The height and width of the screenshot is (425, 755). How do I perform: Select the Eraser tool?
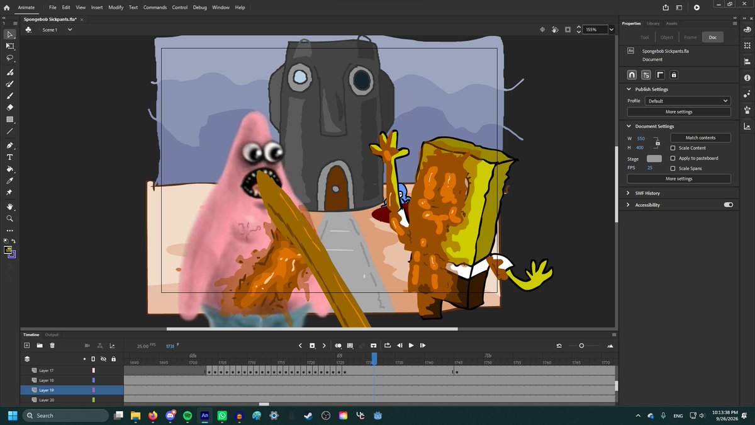click(10, 107)
